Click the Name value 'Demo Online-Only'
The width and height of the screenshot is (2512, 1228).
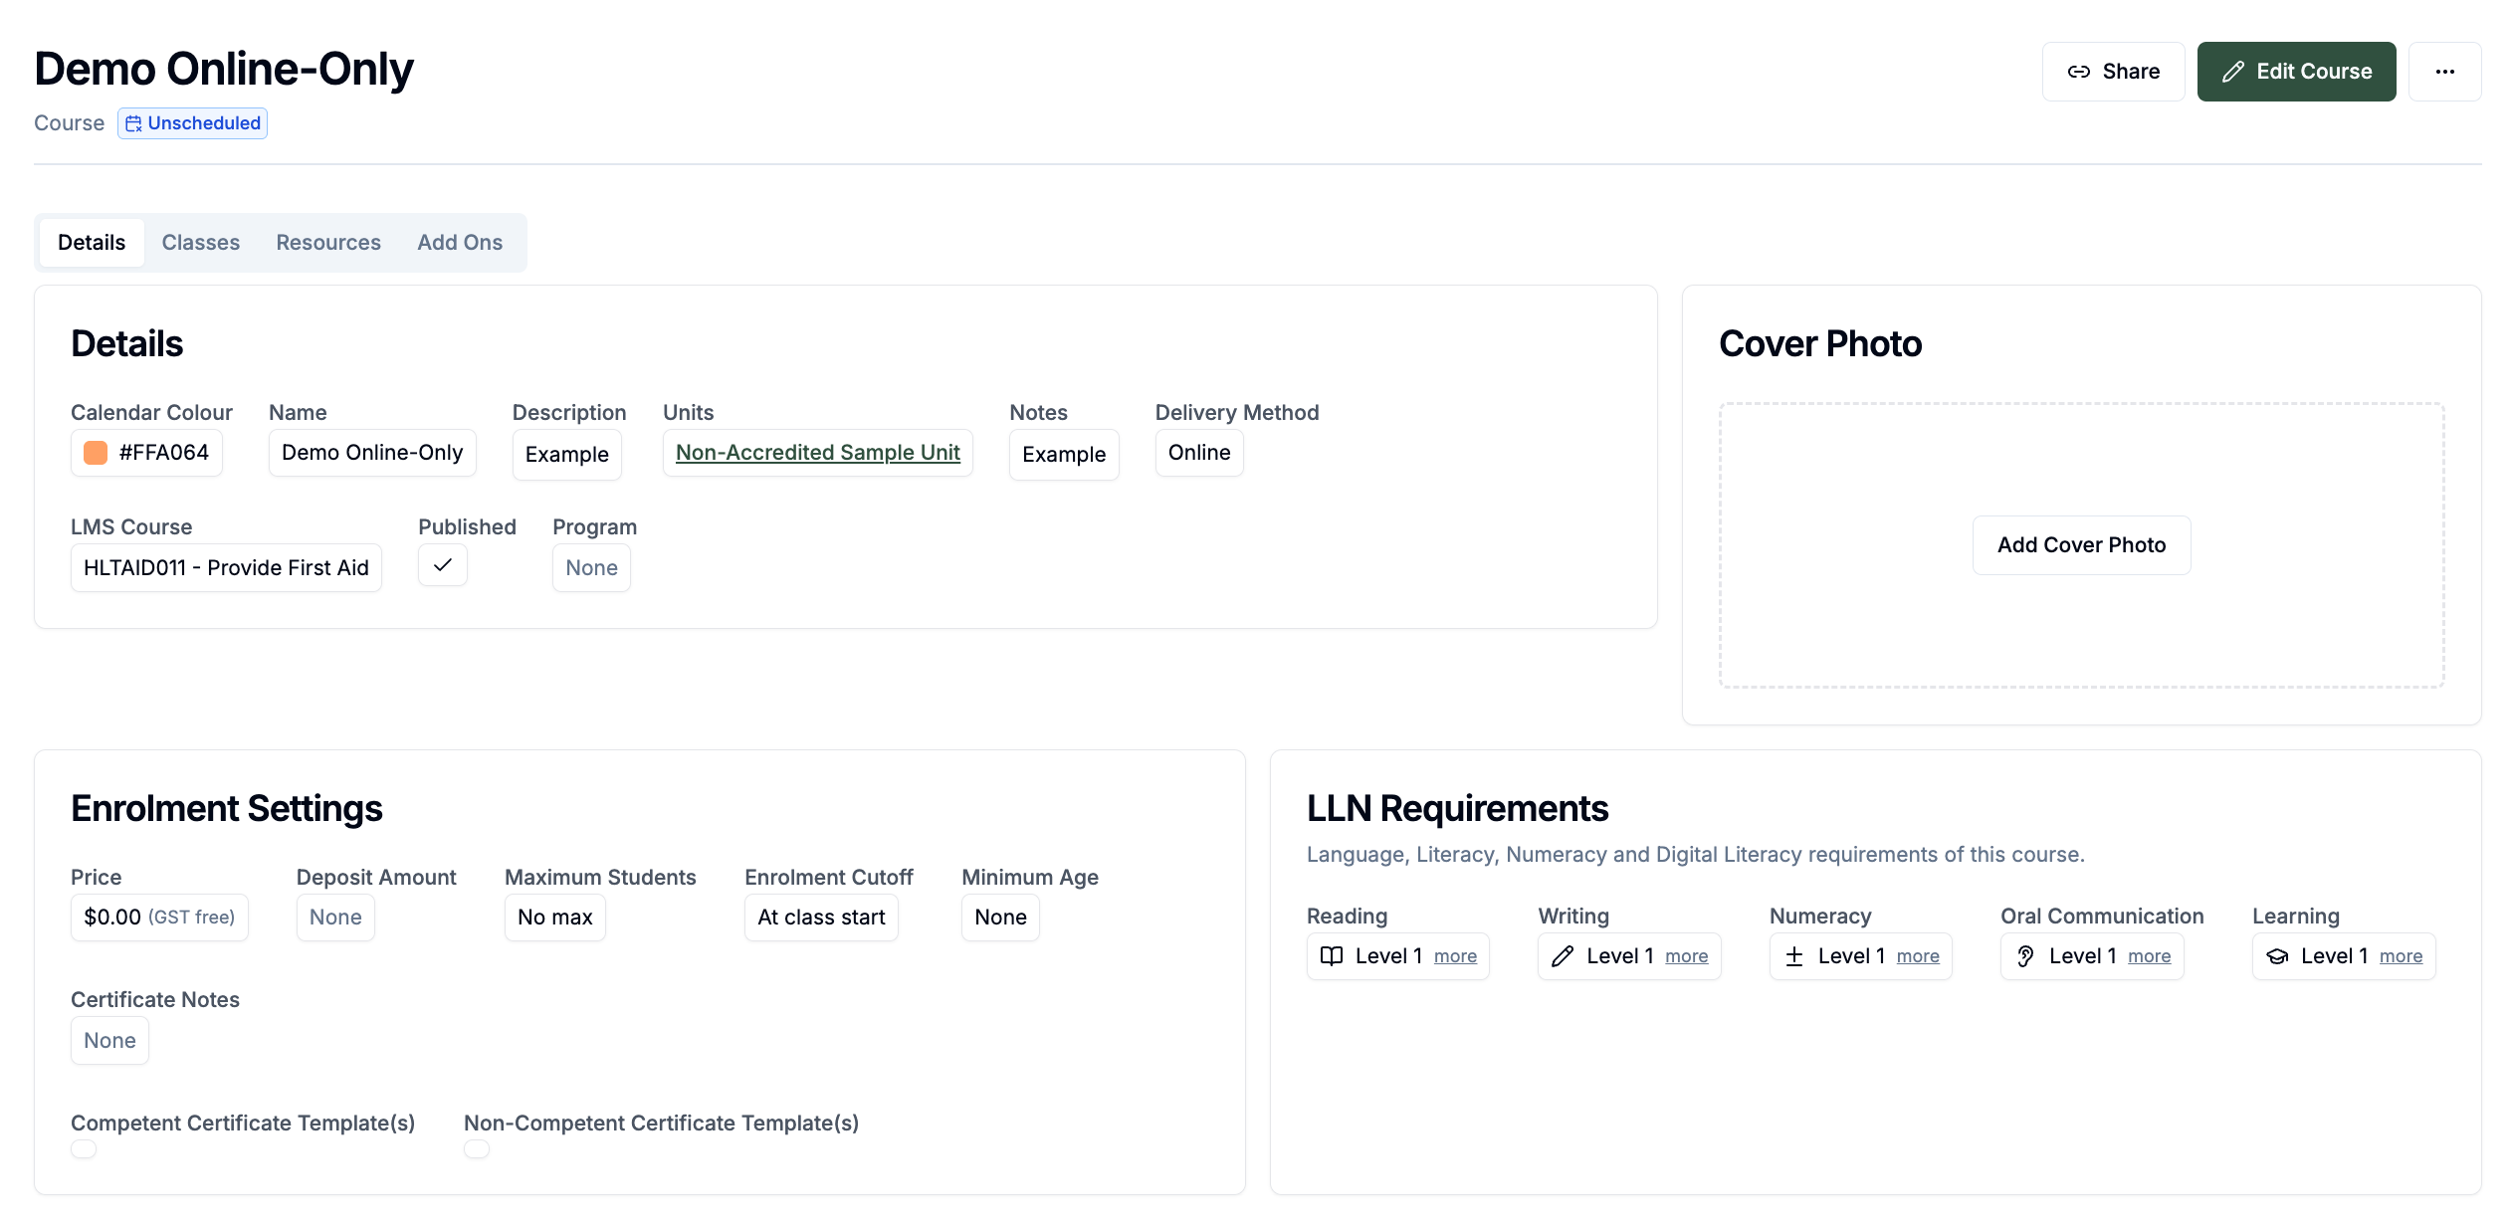pyautogui.click(x=372, y=453)
